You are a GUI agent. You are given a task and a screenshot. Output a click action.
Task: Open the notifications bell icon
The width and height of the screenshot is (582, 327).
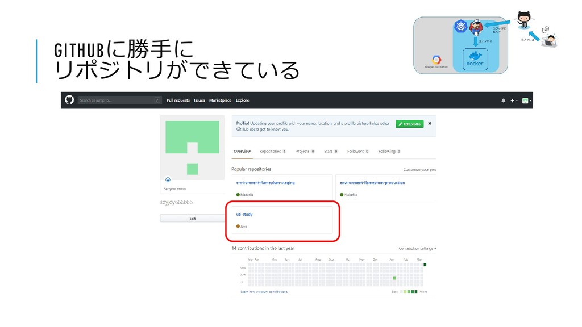click(504, 100)
